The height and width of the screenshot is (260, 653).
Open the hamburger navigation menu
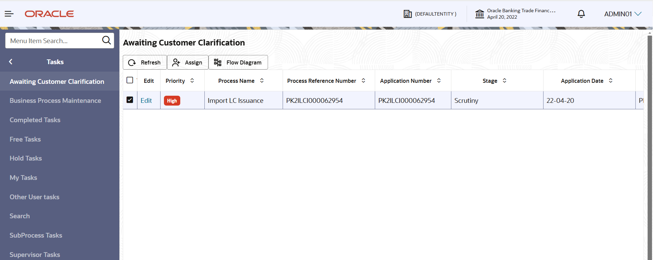point(9,14)
